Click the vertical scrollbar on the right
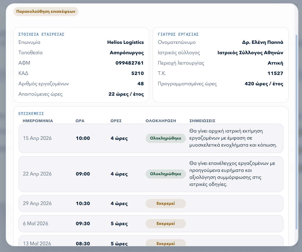This screenshot has height=252, width=302. pyautogui.click(x=297, y=132)
